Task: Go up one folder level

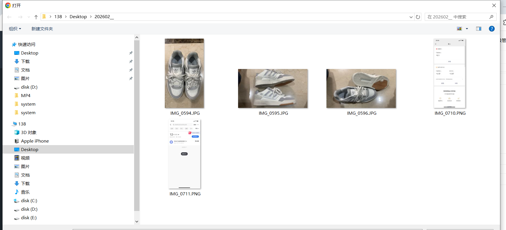Action: point(36,17)
